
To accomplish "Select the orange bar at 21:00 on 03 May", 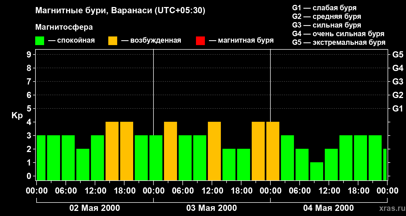I will click(258, 151).
